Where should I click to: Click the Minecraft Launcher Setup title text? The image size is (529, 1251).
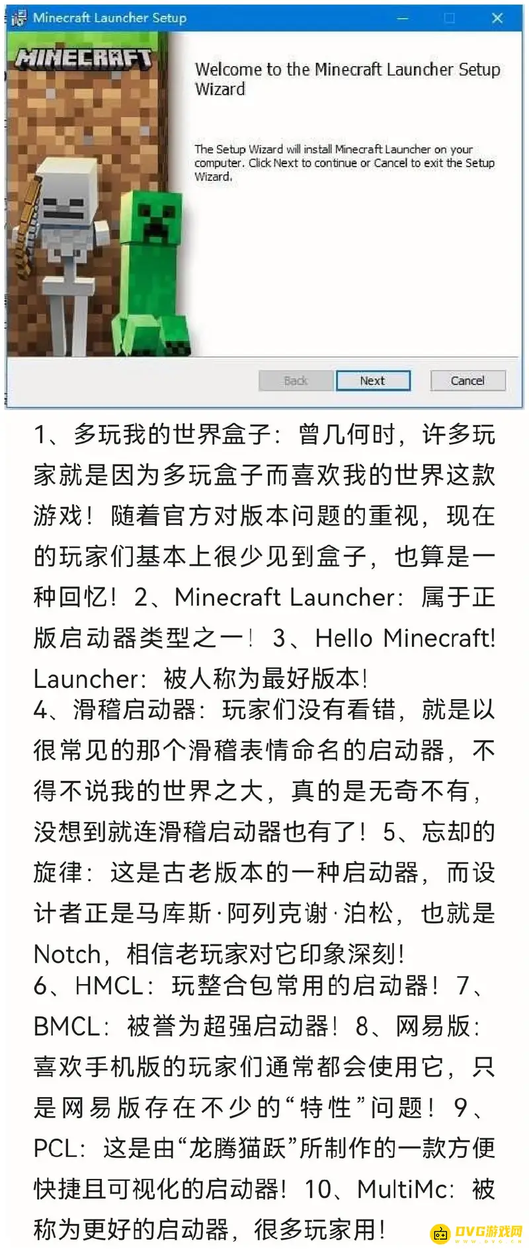110,18
